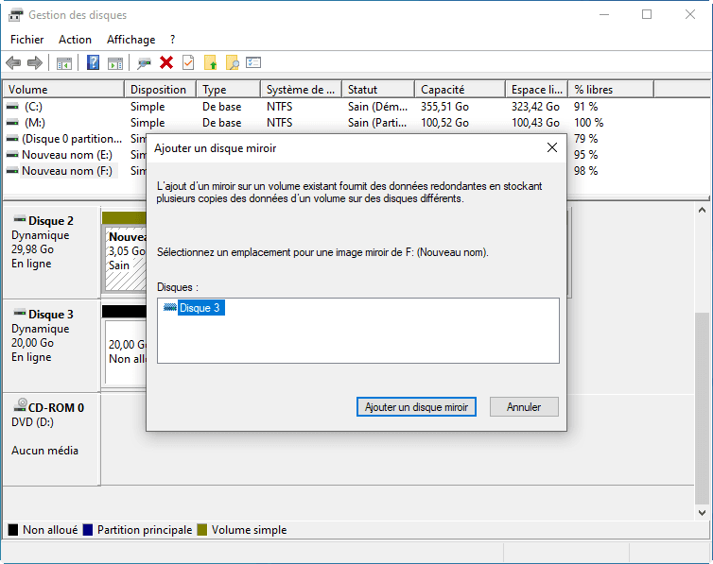Click the 355,51 Go capacity cell
Screen dimensions: 713x564
(x=444, y=107)
